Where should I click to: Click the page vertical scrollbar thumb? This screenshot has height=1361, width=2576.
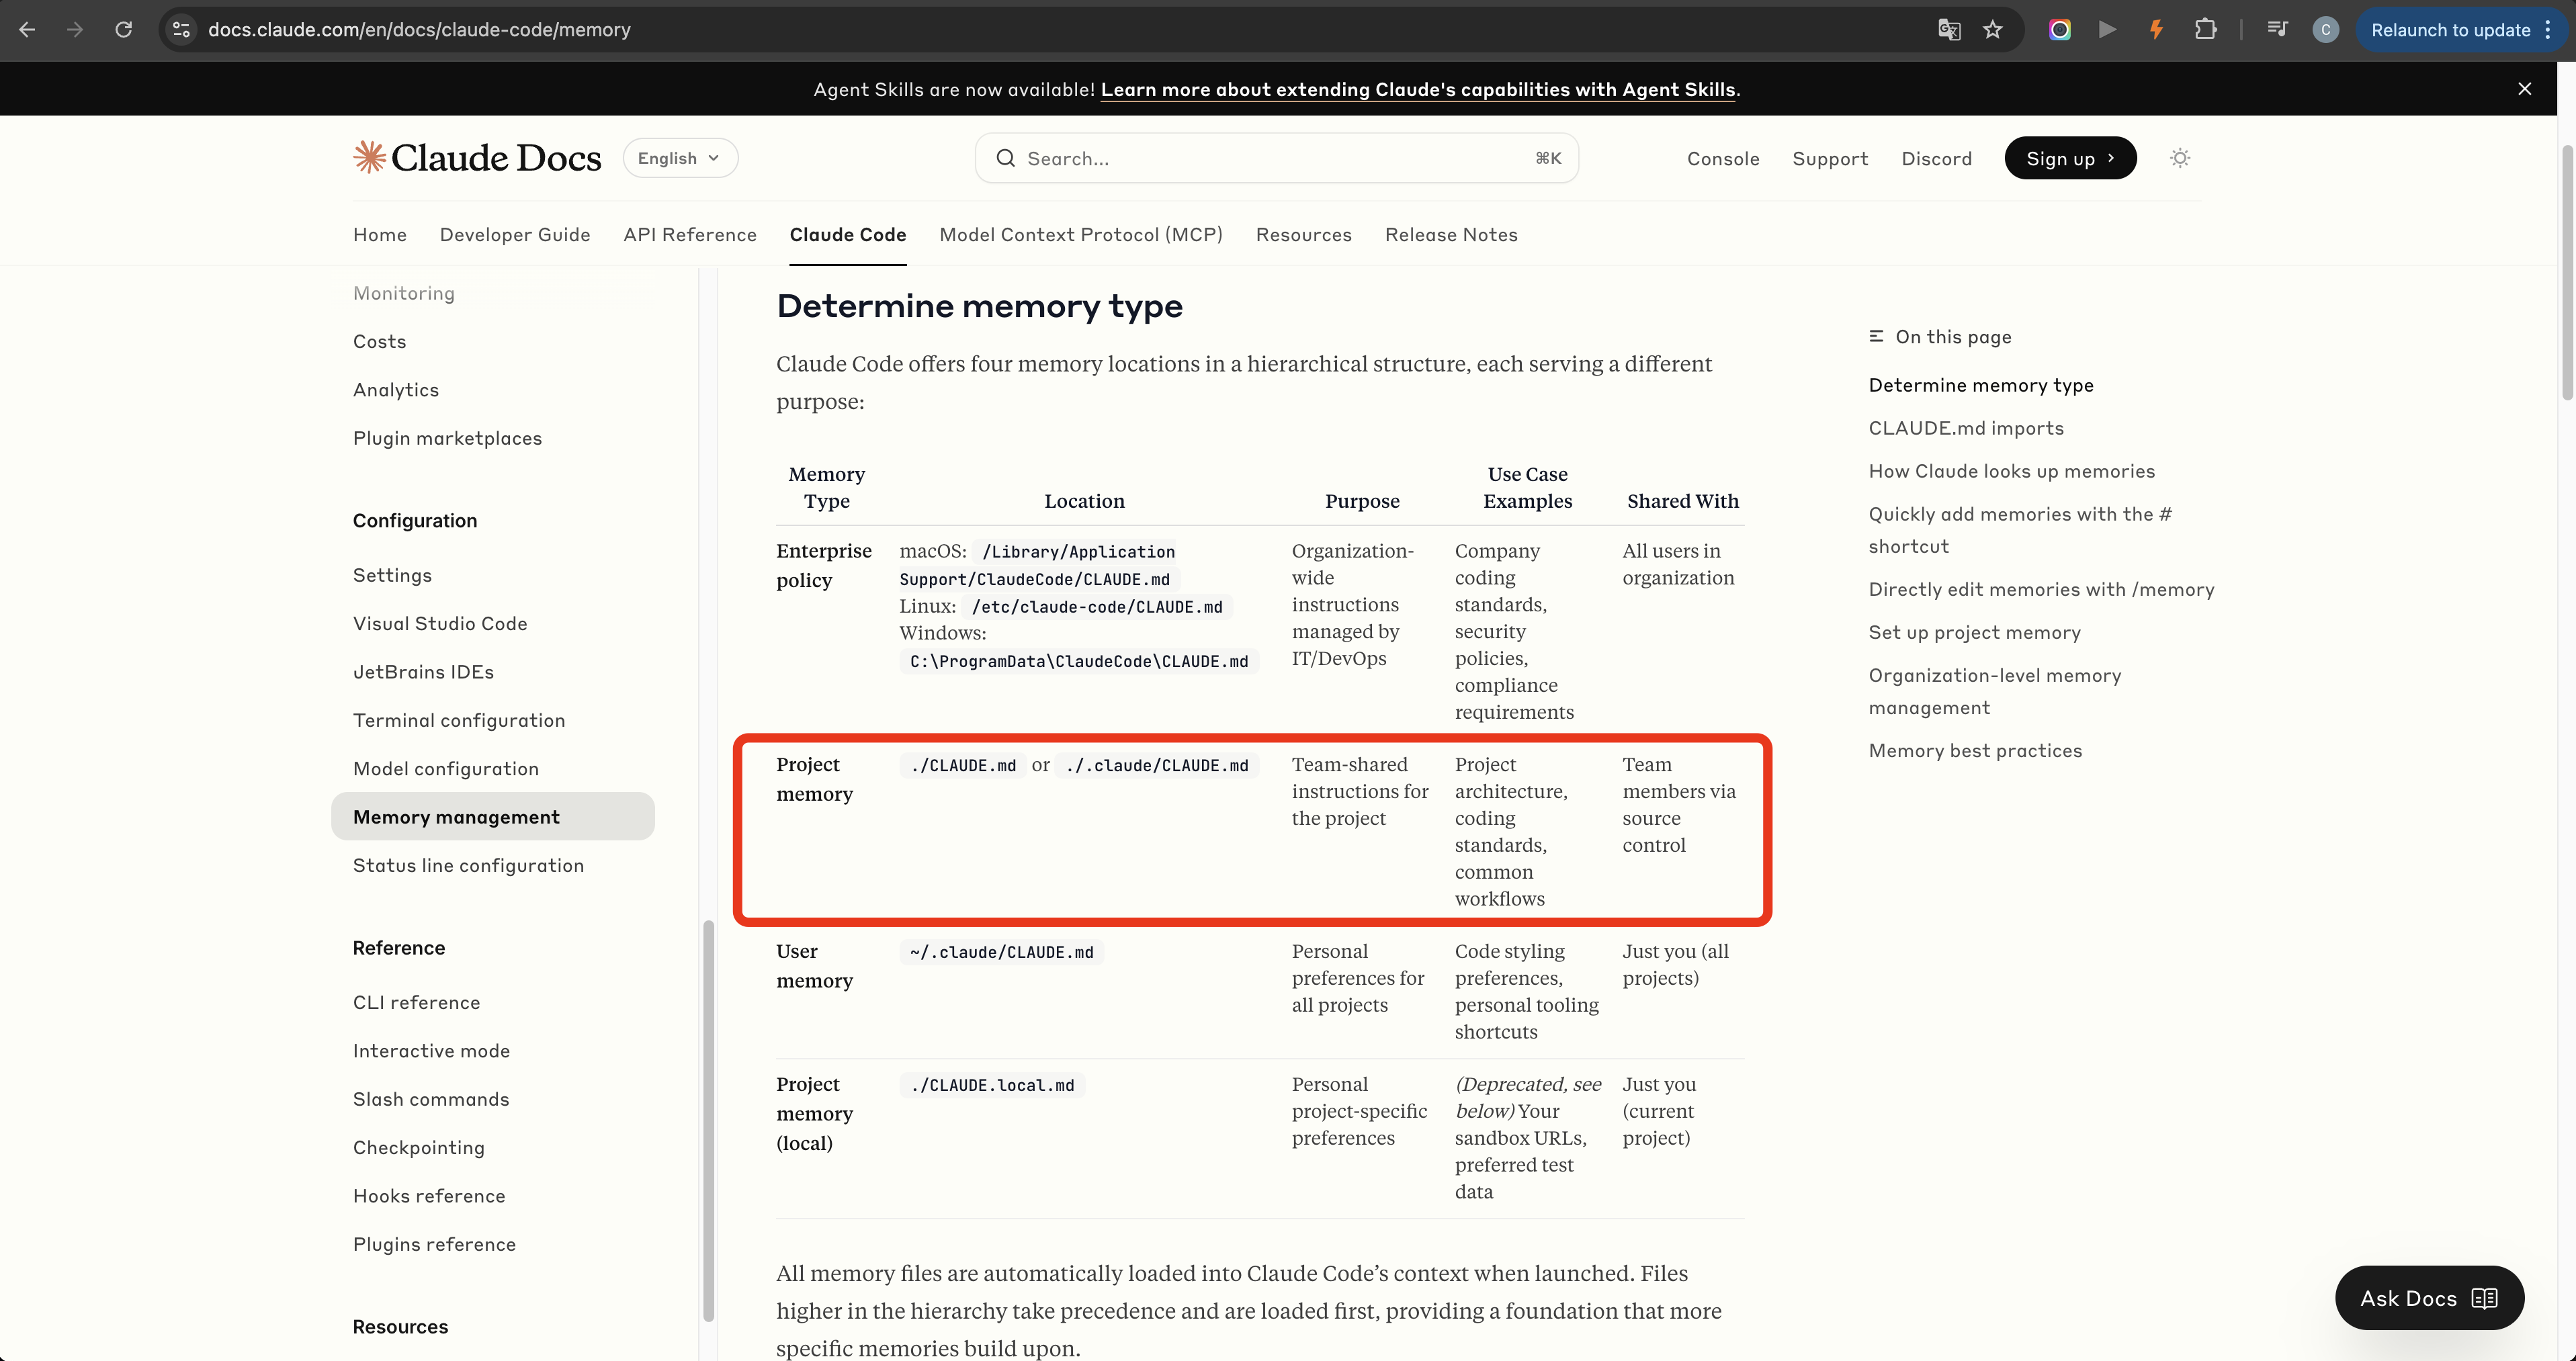(x=2567, y=272)
